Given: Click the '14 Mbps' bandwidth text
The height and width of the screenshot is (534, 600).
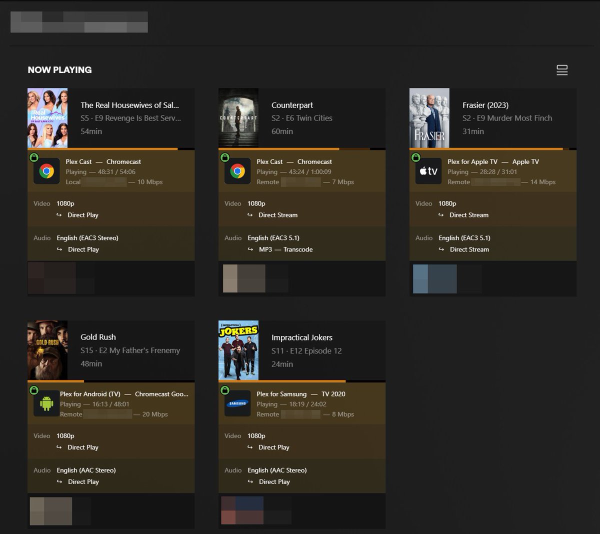Looking at the screenshot, I should click(543, 182).
